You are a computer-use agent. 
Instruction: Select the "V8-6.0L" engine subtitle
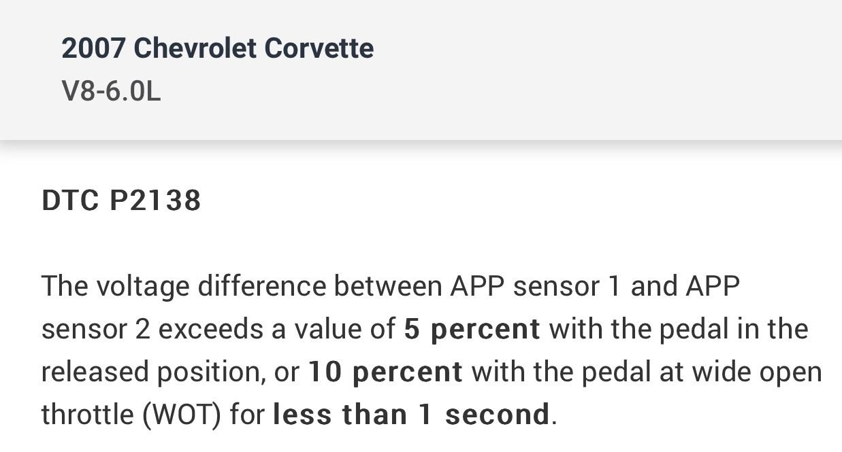111,92
